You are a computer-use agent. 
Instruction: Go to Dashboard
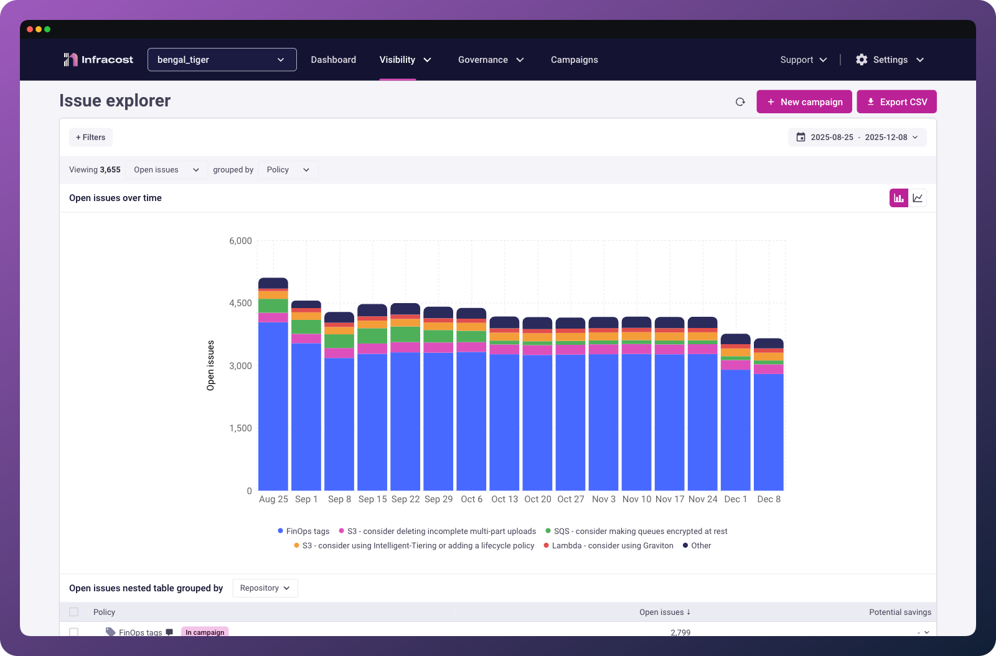click(x=334, y=60)
